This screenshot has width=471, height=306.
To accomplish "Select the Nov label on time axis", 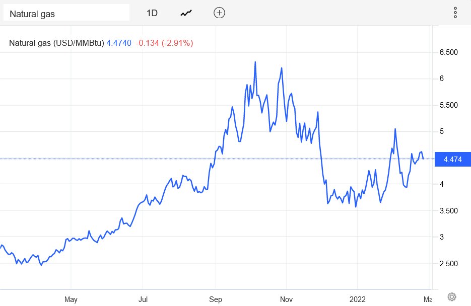I will coord(286,299).
